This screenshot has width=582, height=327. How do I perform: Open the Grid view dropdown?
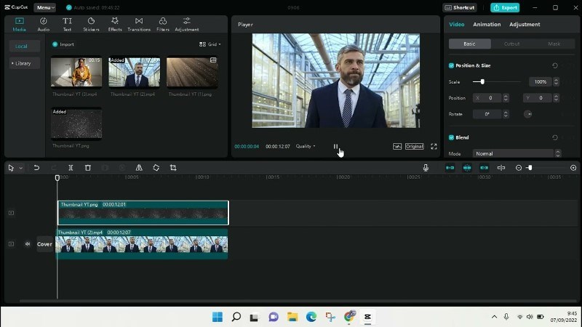click(210, 44)
